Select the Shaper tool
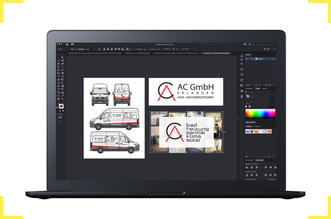This screenshot has height=219, width=331. [x=59, y=73]
